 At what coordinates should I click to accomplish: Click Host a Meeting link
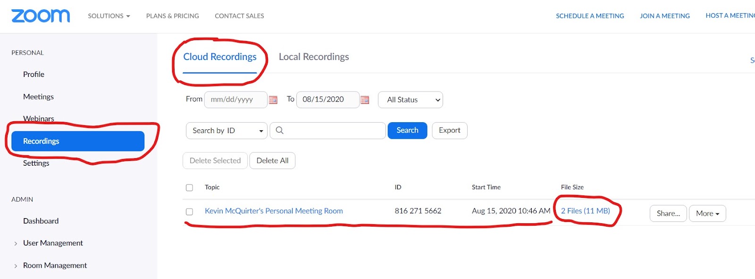730,16
